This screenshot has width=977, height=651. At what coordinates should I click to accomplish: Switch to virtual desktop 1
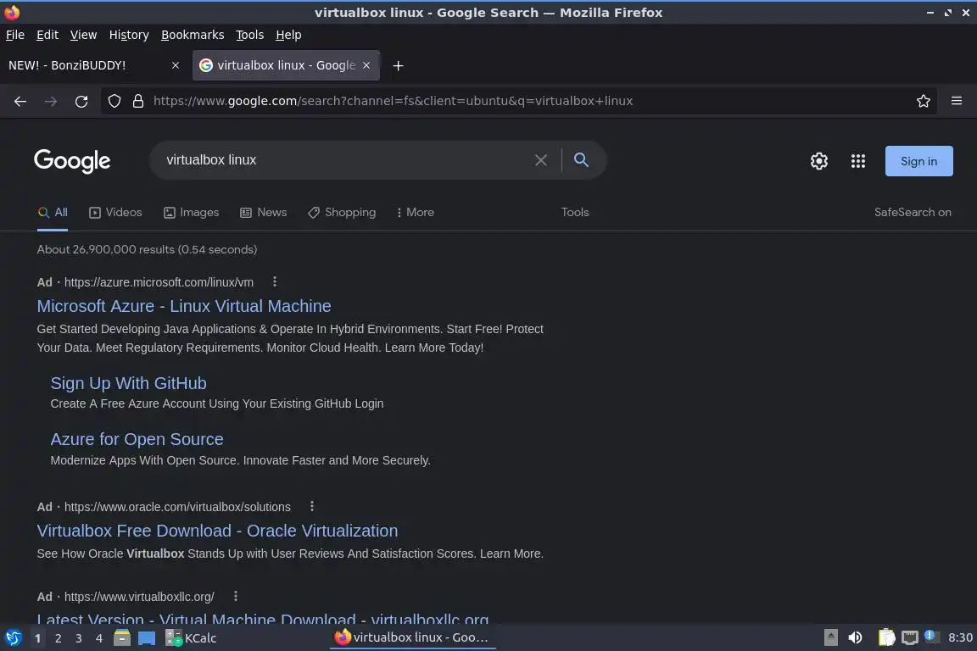point(37,638)
